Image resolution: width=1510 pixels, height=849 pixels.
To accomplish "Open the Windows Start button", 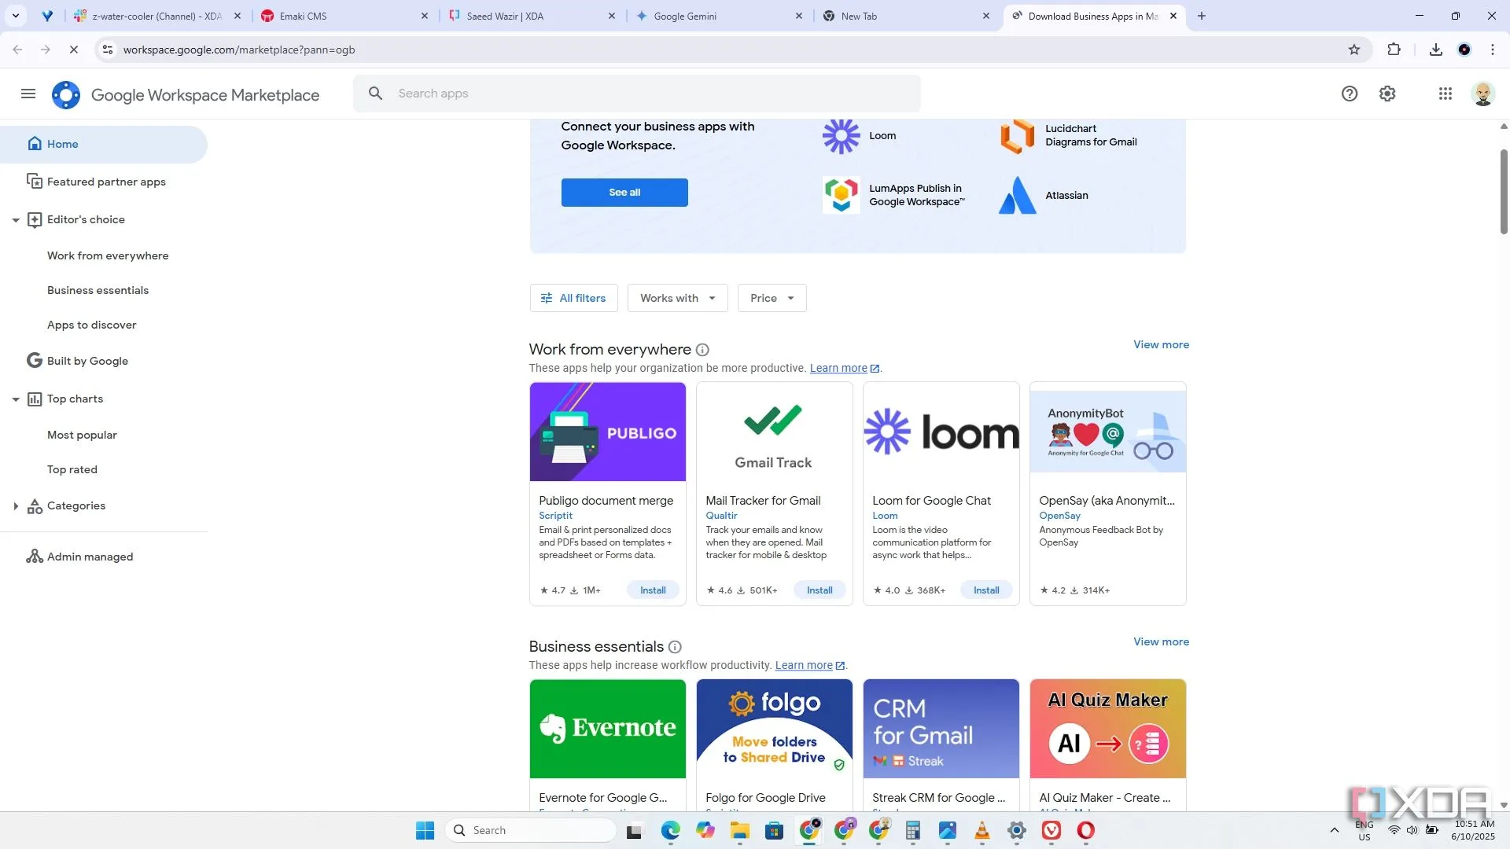I will pyautogui.click(x=425, y=830).
